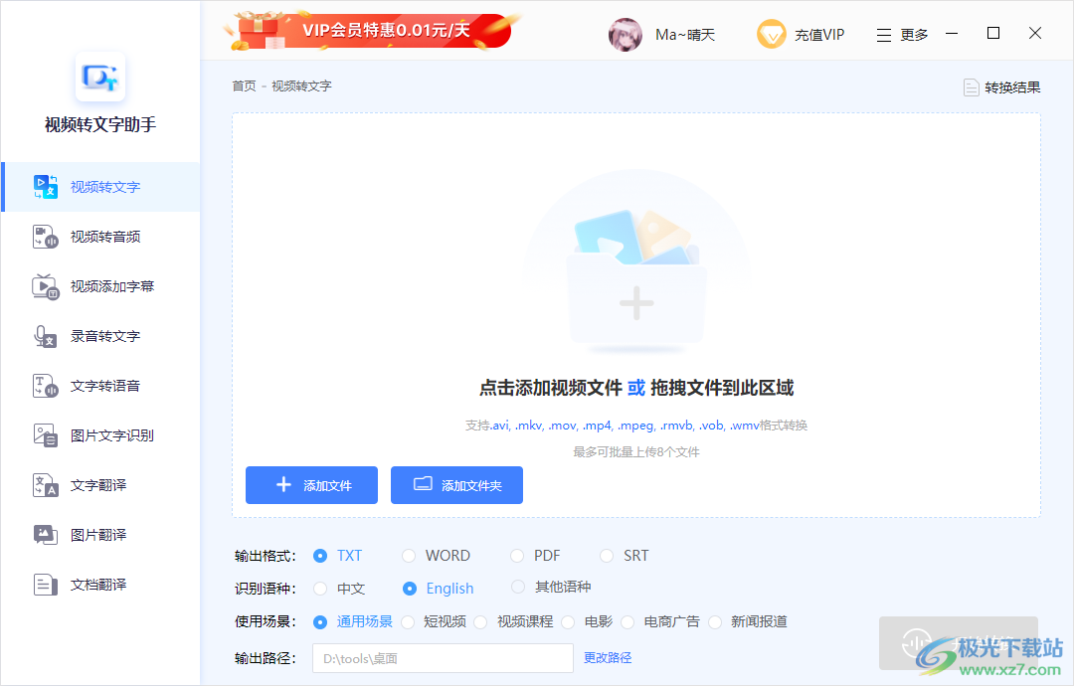The width and height of the screenshot is (1074, 686).
Task: Click the 添加文件 button
Action: coord(311,485)
